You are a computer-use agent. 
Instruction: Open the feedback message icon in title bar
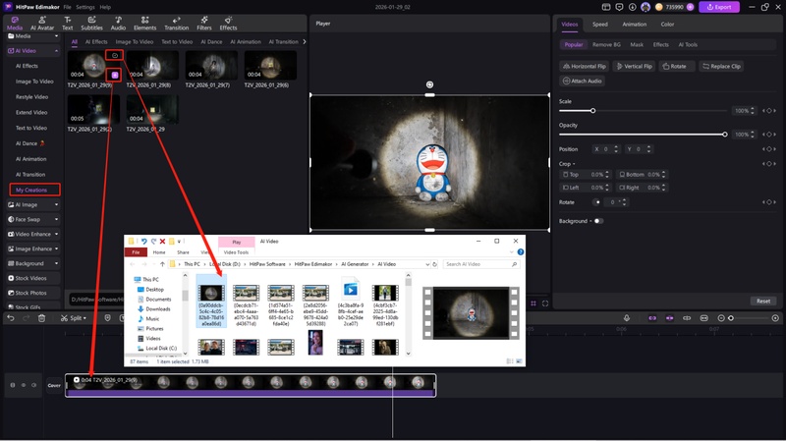(619, 7)
